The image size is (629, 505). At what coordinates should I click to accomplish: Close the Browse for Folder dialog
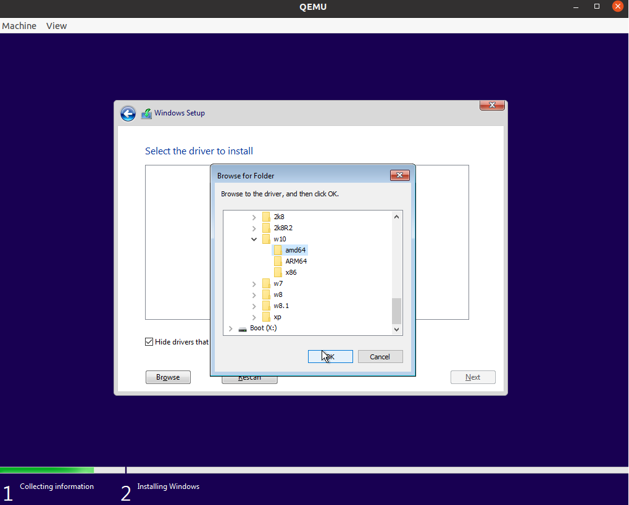[x=400, y=175]
